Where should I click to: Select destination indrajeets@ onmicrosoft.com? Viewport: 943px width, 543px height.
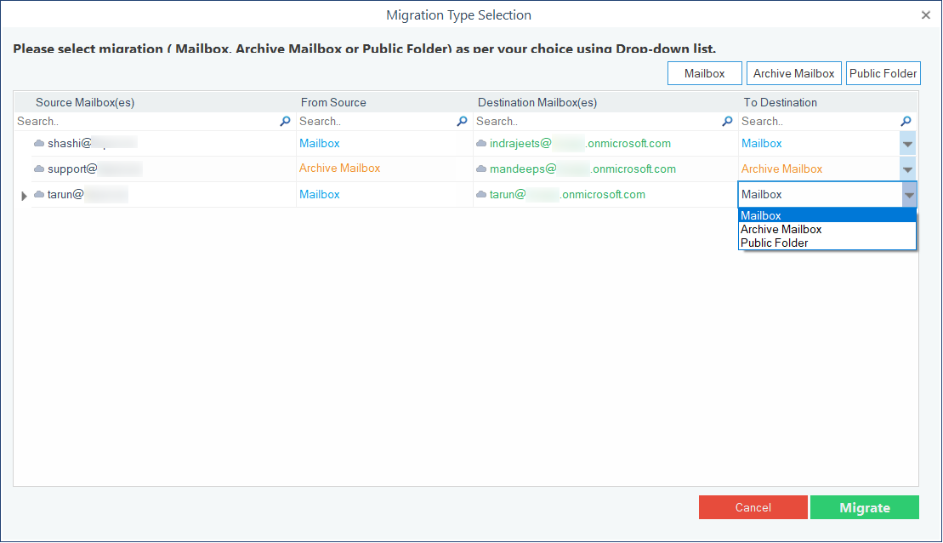pos(580,143)
